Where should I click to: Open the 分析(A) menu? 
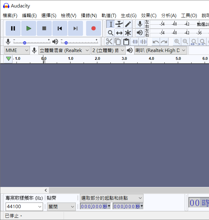click(169, 16)
